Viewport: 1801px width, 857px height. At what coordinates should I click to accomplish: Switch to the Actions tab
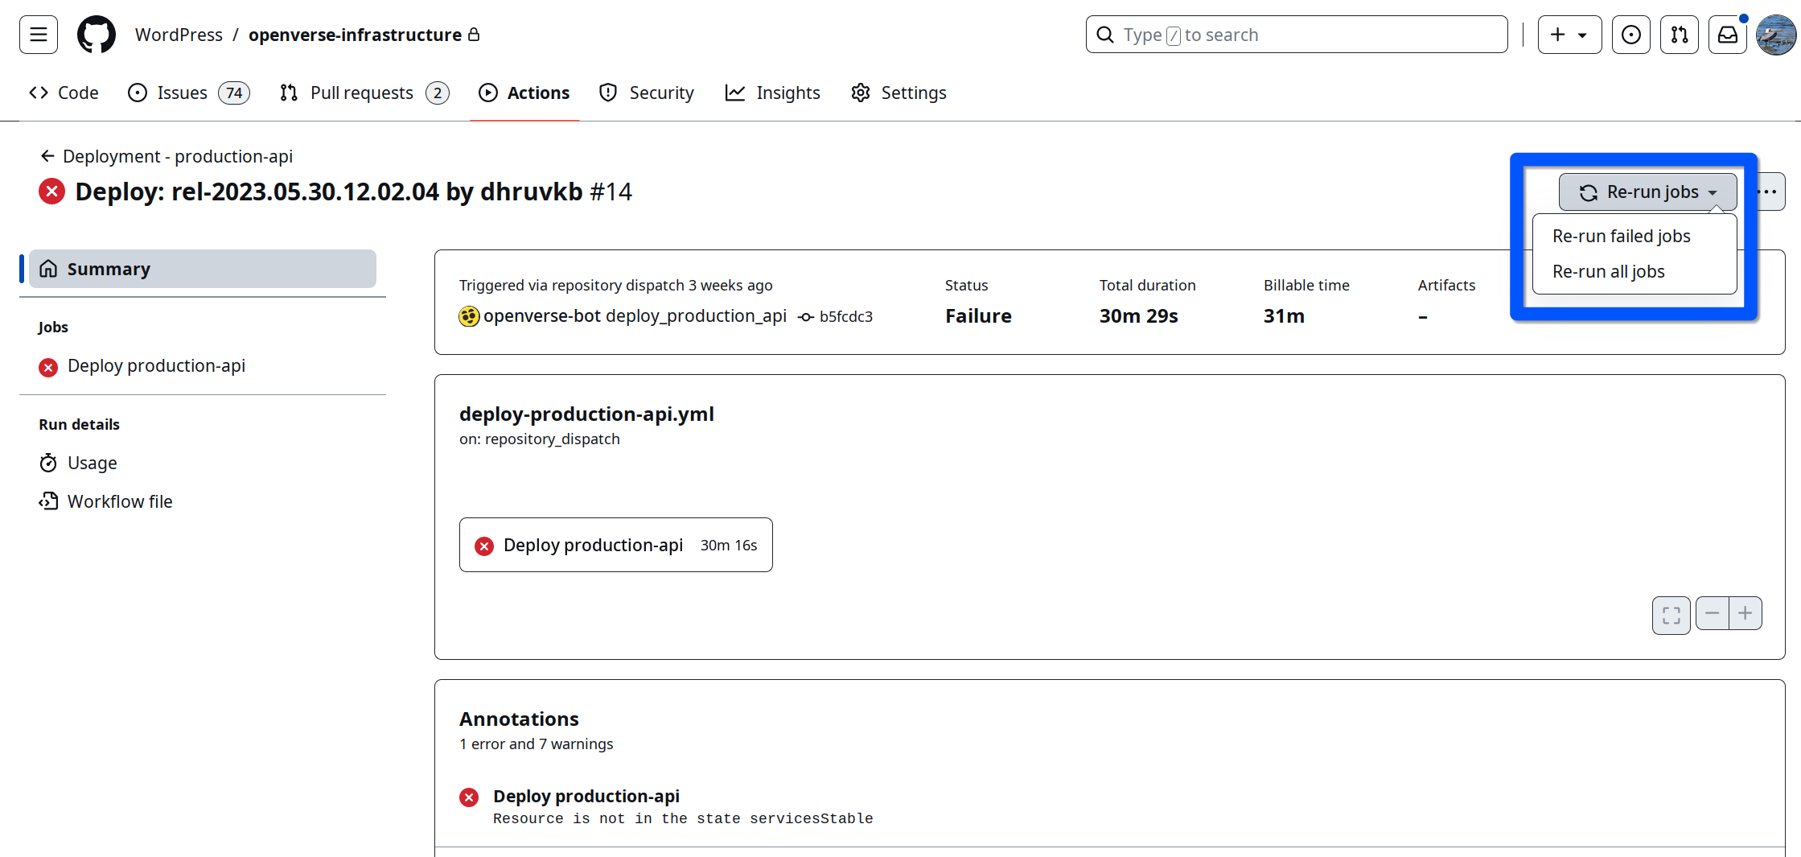(x=524, y=93)
